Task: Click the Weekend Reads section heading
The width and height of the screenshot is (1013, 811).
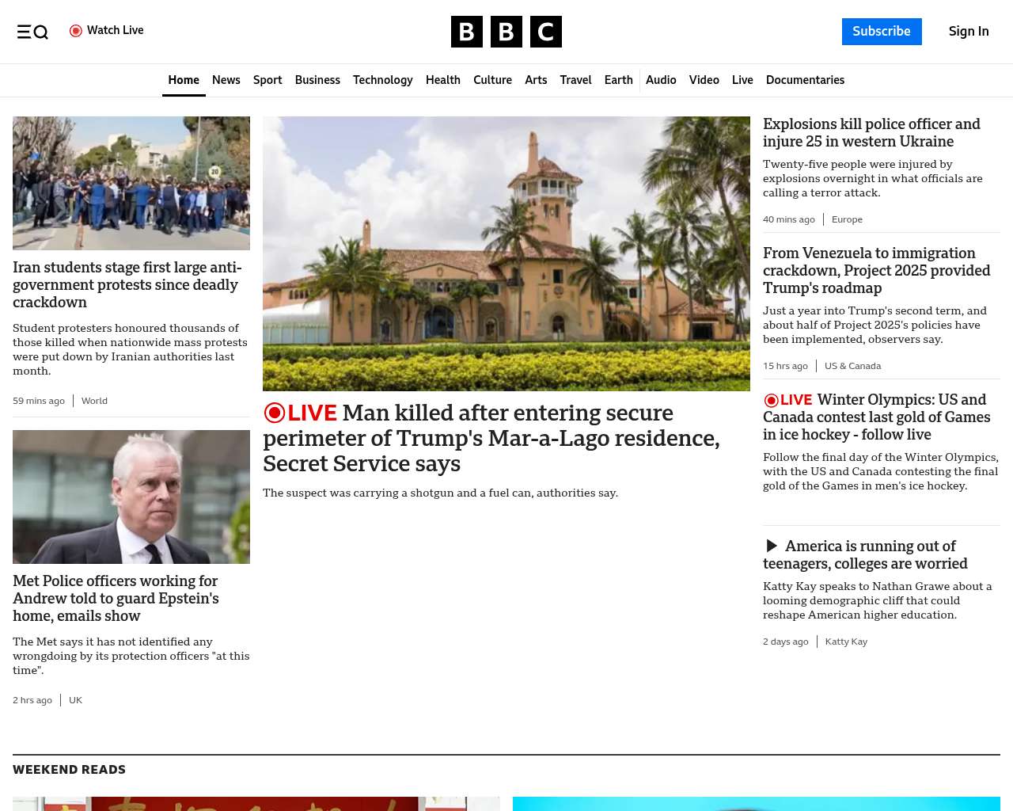Action: 69,770
